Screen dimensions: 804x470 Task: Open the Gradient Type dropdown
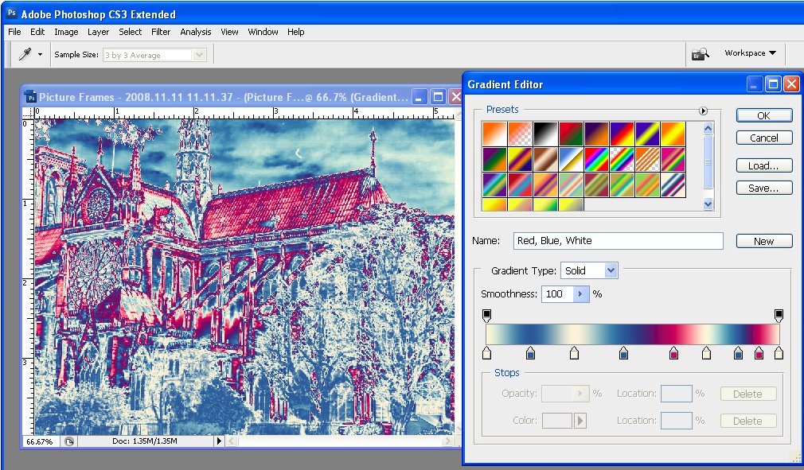[x=611, y=270]
